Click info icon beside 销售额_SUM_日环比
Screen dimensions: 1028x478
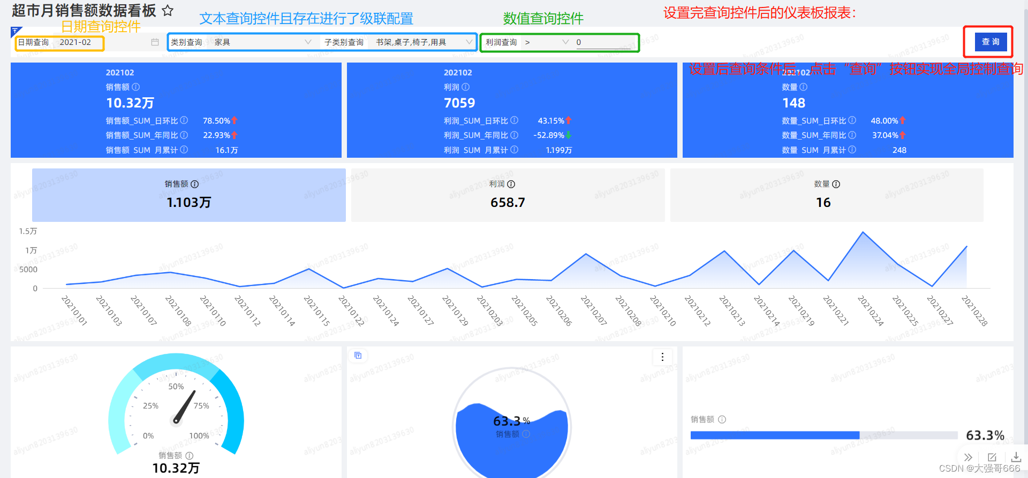point(184,120)
